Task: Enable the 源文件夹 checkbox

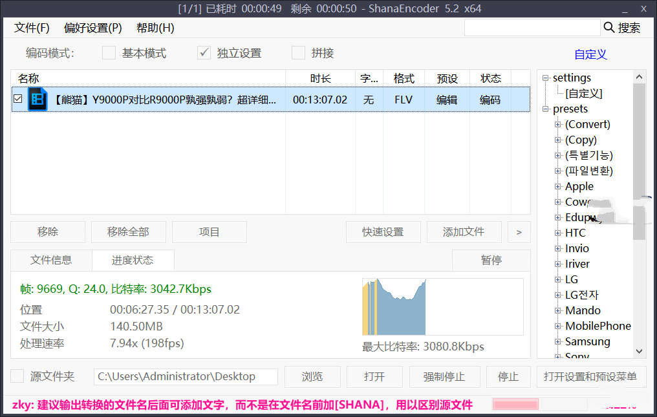Action: click(17, 376)
